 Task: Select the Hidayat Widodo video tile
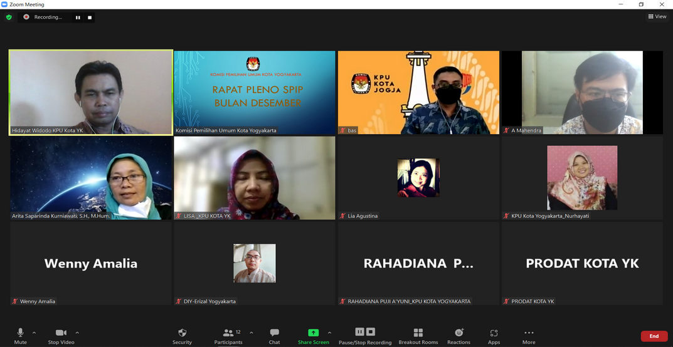click(x=91, y=92)
